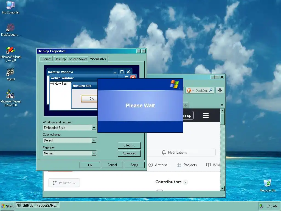
Task: Click the search magnifier icon in browser
Action: pos(211,90)
